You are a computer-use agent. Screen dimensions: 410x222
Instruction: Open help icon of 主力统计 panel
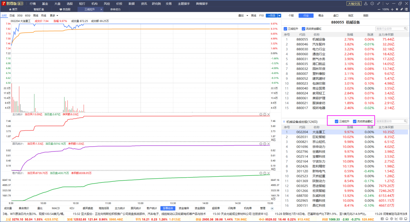[x=265, y=114]
